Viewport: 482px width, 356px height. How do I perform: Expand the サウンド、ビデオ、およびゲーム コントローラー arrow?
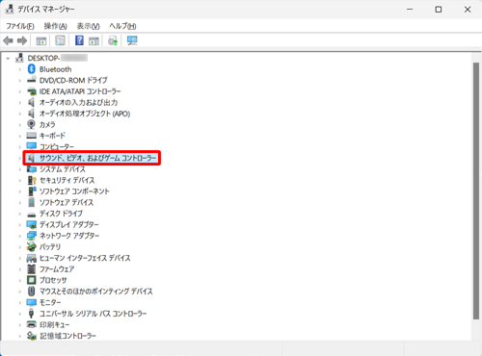coord(20,158)
